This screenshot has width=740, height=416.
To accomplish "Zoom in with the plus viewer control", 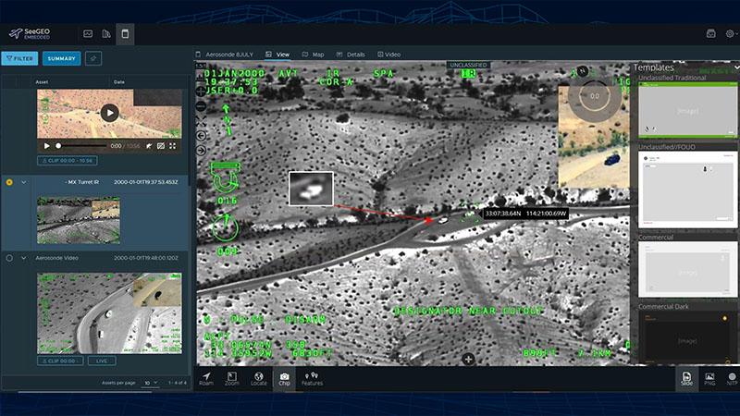I will pyautogui.click(x=201, y=91).
